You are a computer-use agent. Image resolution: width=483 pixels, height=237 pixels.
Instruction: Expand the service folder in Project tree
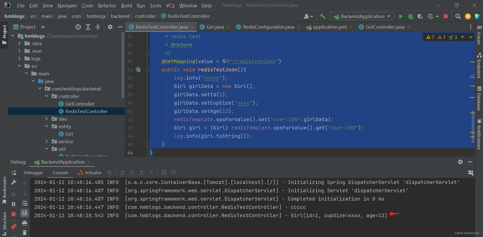(47, 141)
